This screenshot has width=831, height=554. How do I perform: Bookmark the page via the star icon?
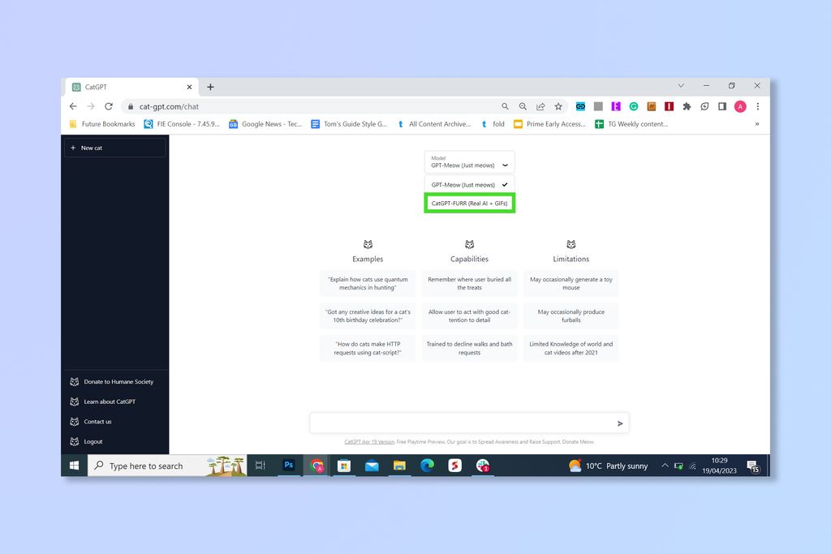click(558, 106)
